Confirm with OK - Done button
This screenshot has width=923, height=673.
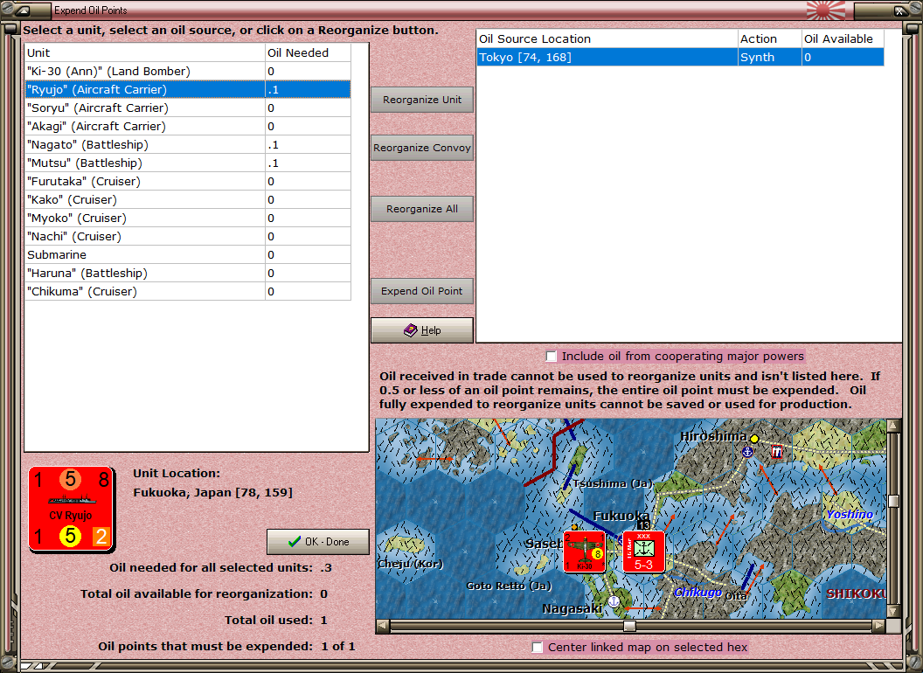(318, 542)
